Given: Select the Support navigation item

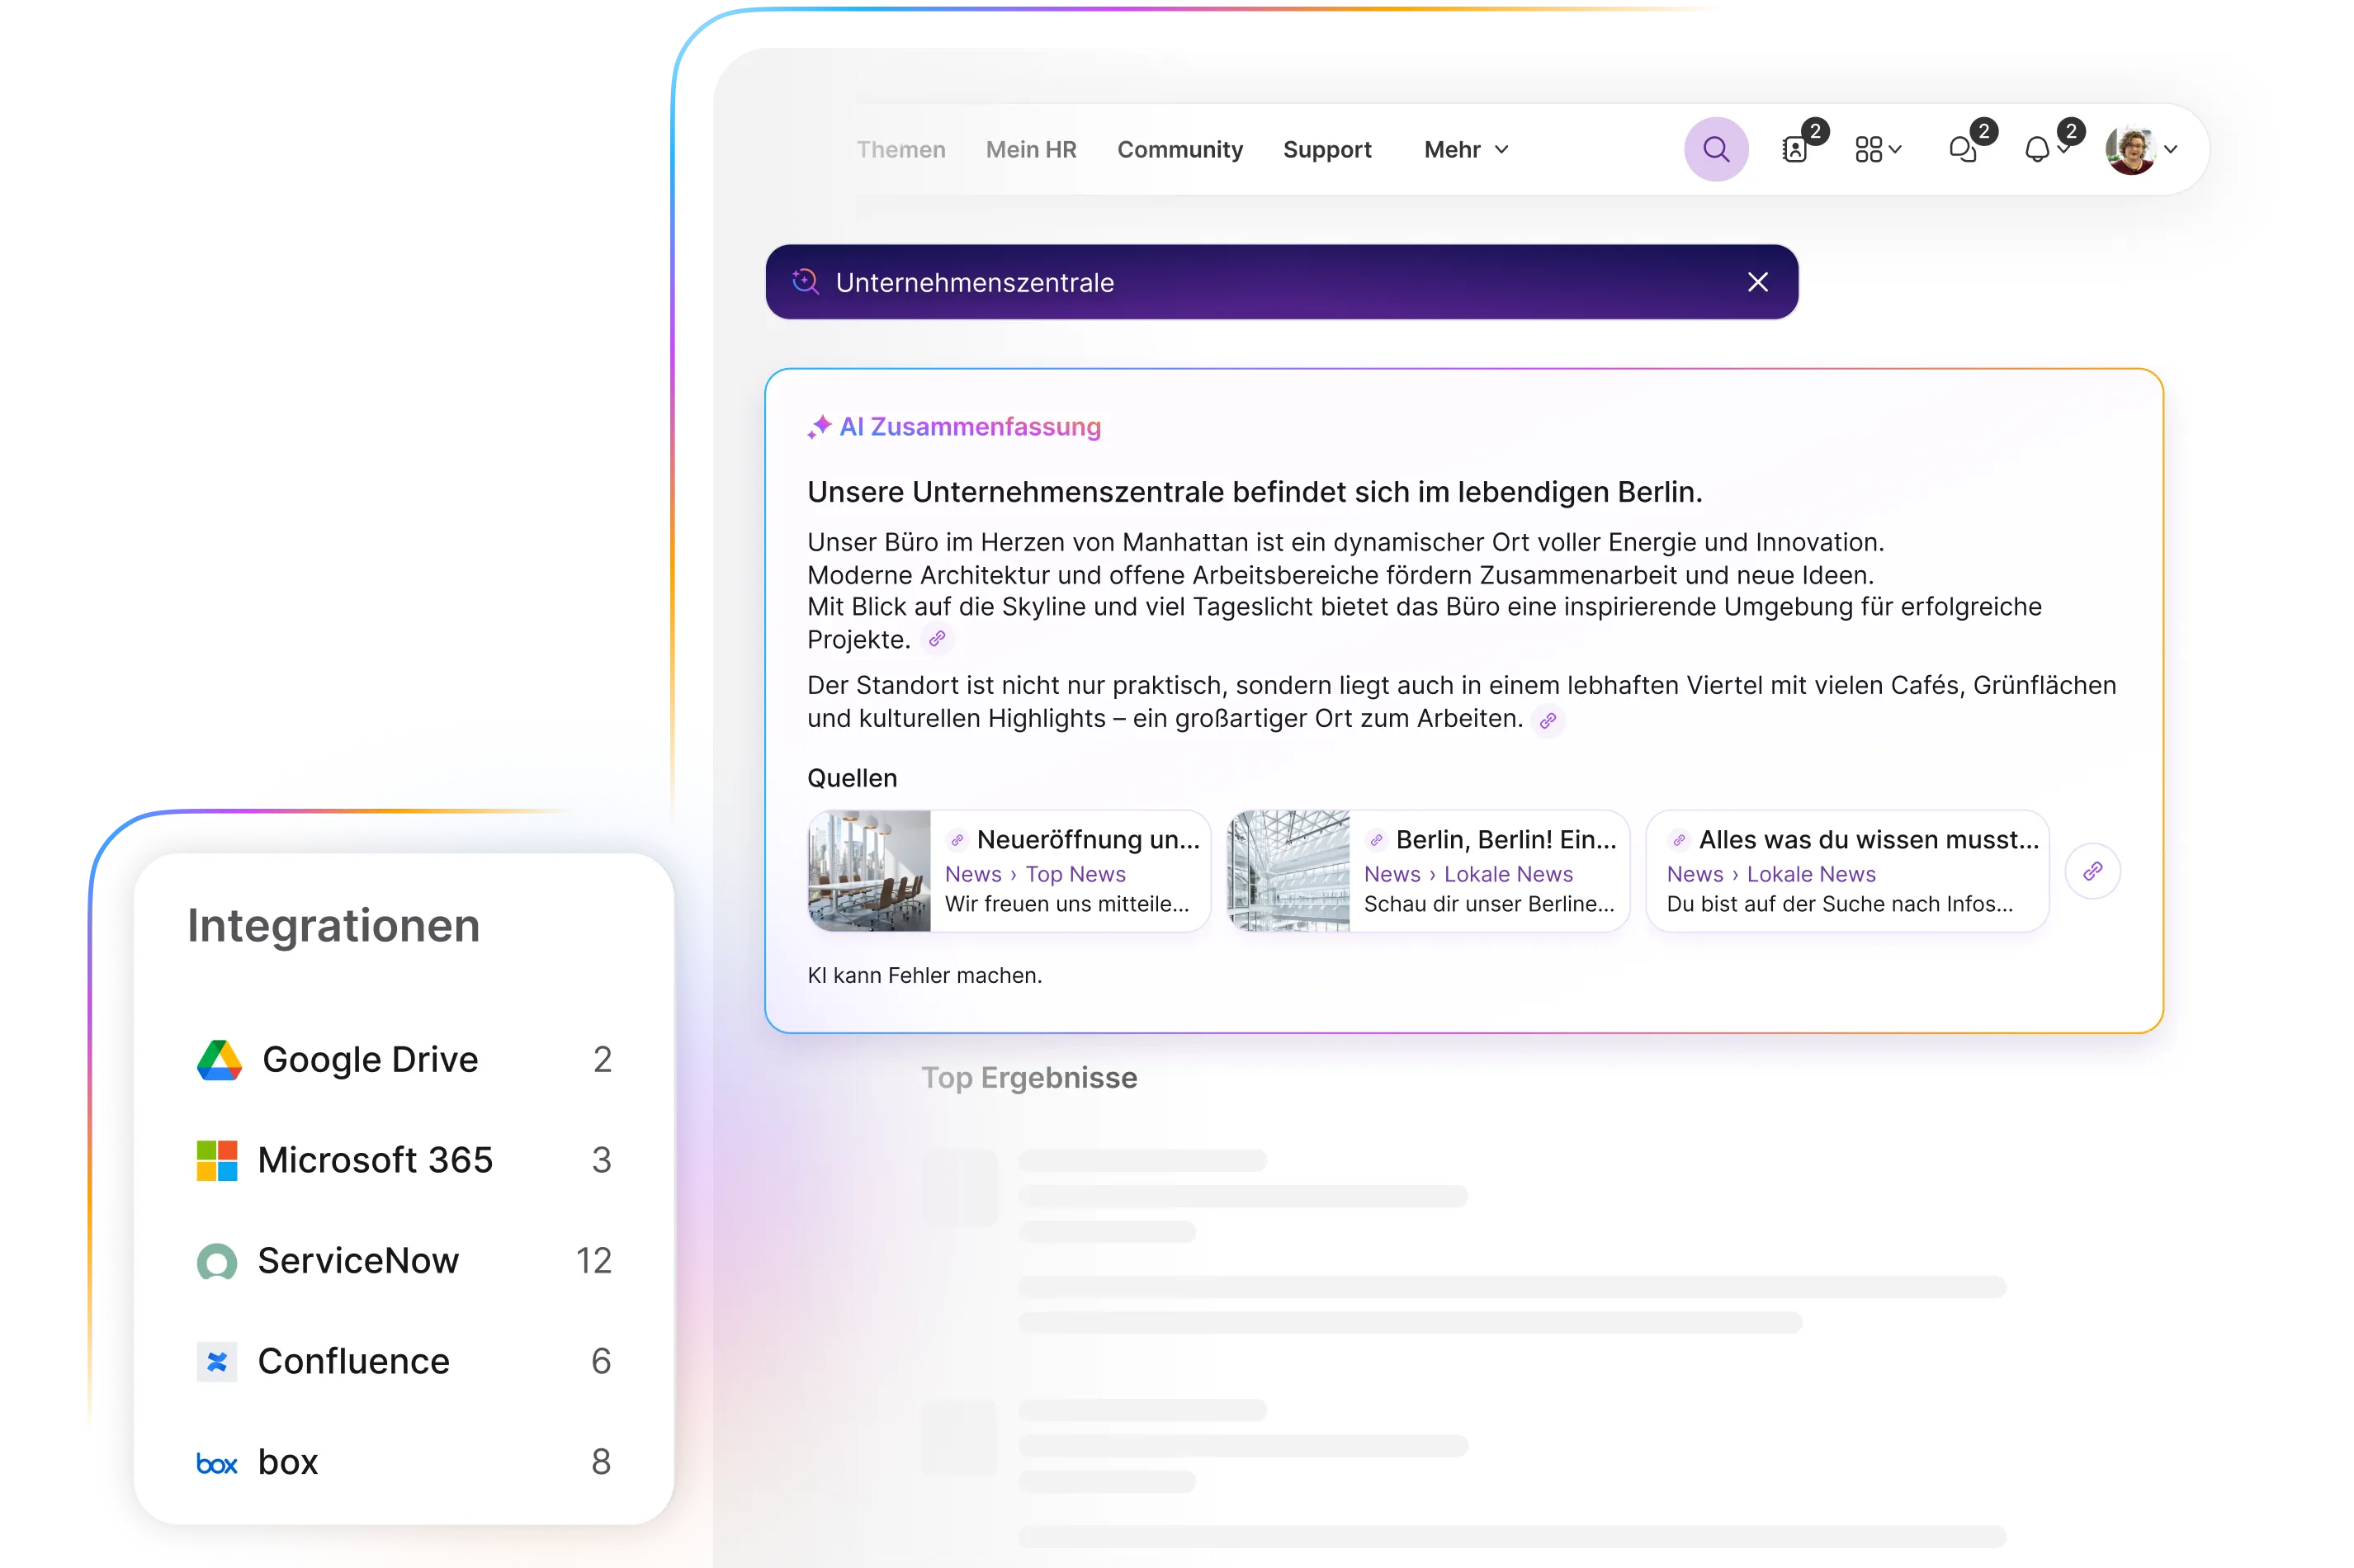Looking at the screenshot, I should (1327, 149).
